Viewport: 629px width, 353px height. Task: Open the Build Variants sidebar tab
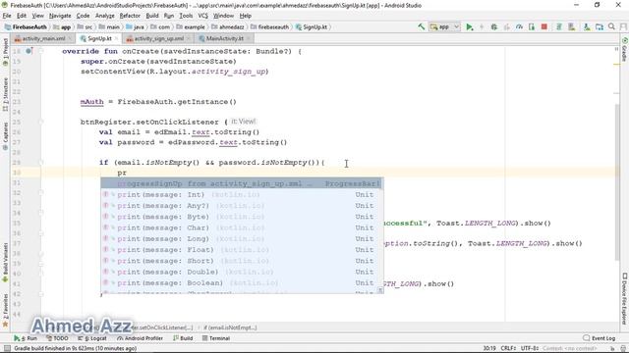coord(6,262)
